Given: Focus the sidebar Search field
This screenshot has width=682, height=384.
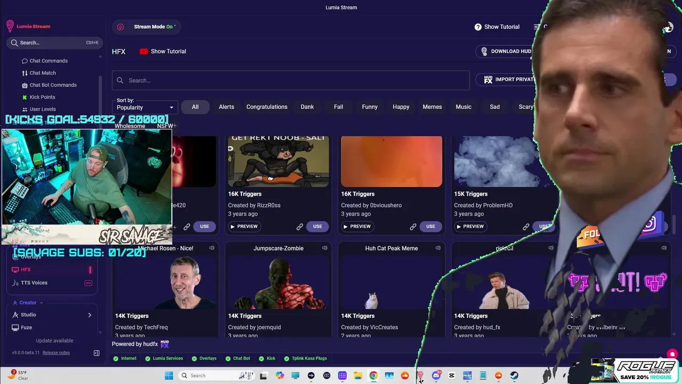Looking at the screenshot, I should pyautogui.click(x=54, y=43).
